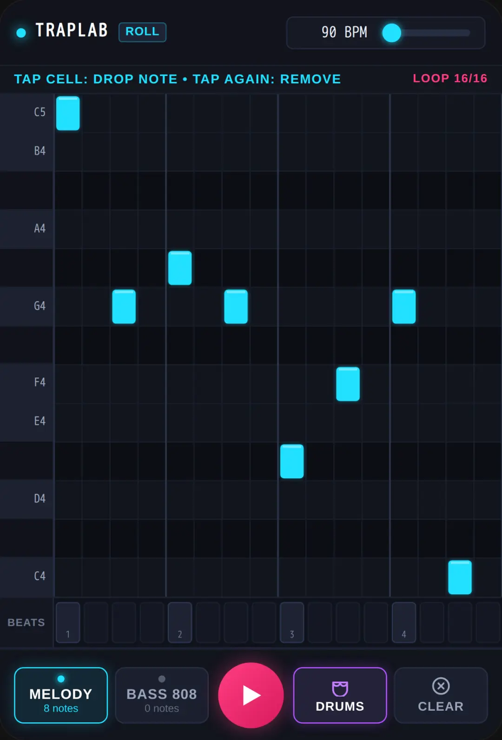Screen dimensions: 502x740
Task: Remove the black-key note above D4 on beat 3
Action: 292,461
